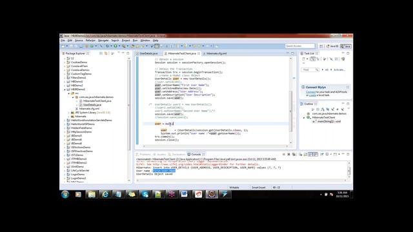Select the Java perspective button
The width and height of the screenshot is (413, 232).
click(346, 46)
